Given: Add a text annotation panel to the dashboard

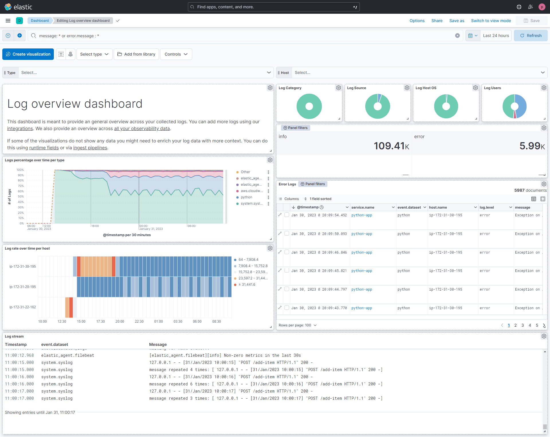Looking at the screenshot, I should point(61,54).
